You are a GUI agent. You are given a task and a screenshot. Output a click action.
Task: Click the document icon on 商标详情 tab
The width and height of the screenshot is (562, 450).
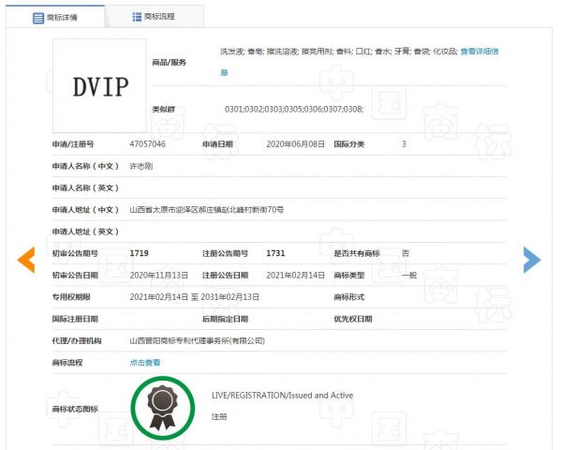point(37,17)
